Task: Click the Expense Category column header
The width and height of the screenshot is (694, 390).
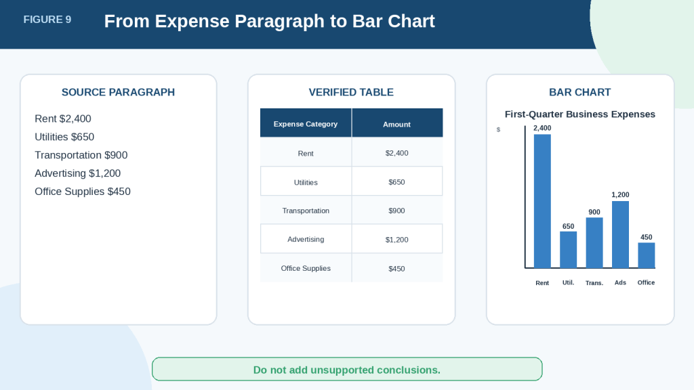Action: 306,124
